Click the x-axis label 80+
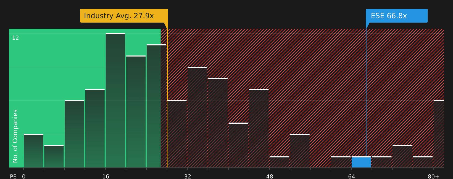The height and width of the screenshot is (179, 453). click(433, 177)
